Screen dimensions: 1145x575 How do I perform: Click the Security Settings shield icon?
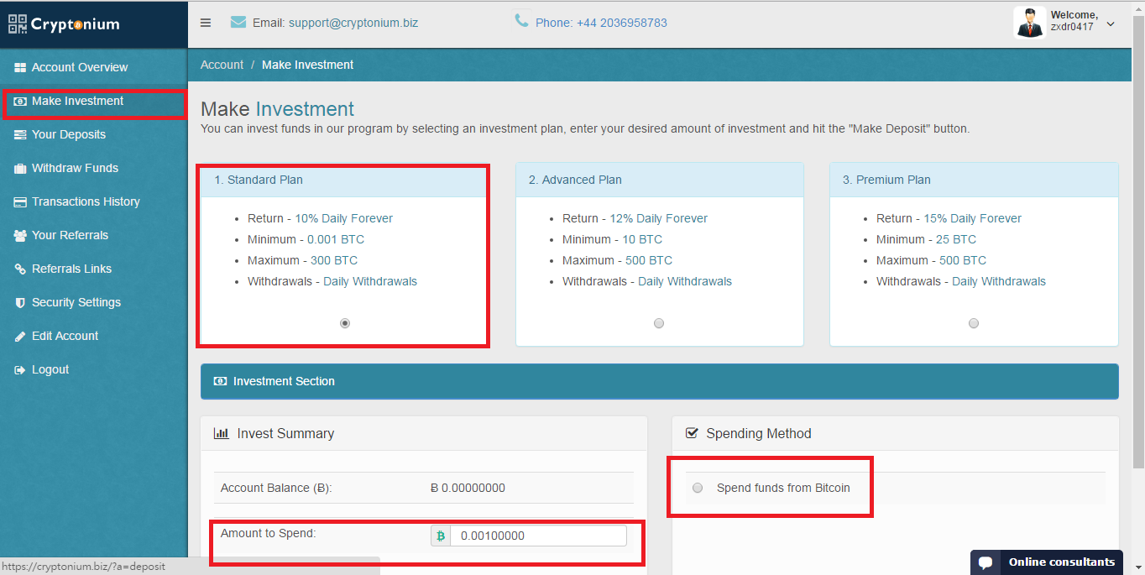[20, 302]
